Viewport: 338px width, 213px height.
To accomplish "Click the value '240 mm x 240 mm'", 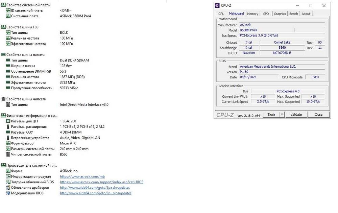I will click(x=74, y=149).
